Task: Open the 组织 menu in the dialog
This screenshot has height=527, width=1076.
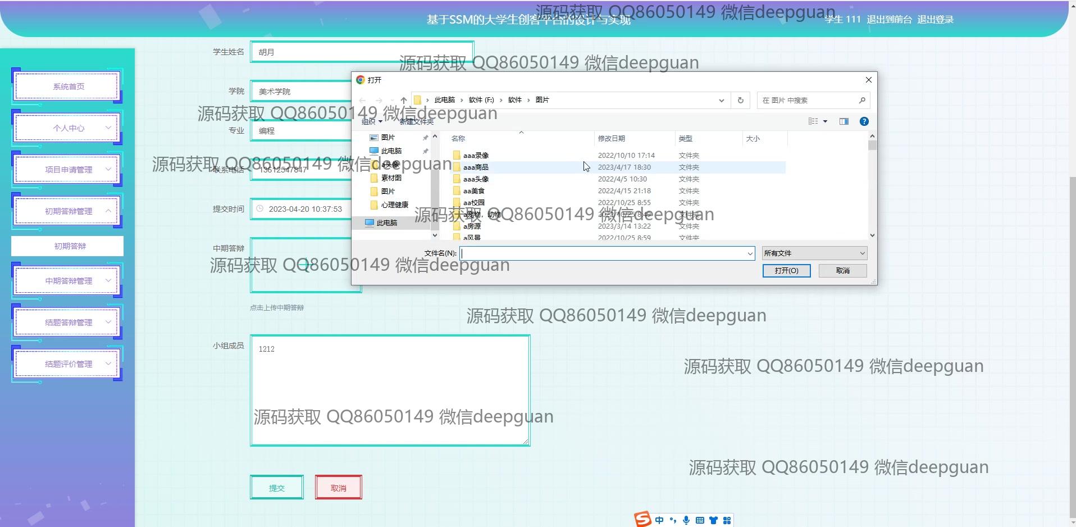Action: coord(371,121)
